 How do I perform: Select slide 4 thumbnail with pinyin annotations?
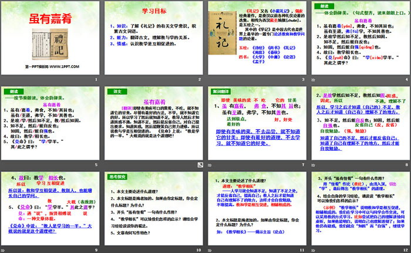click(x=361, y=38)
